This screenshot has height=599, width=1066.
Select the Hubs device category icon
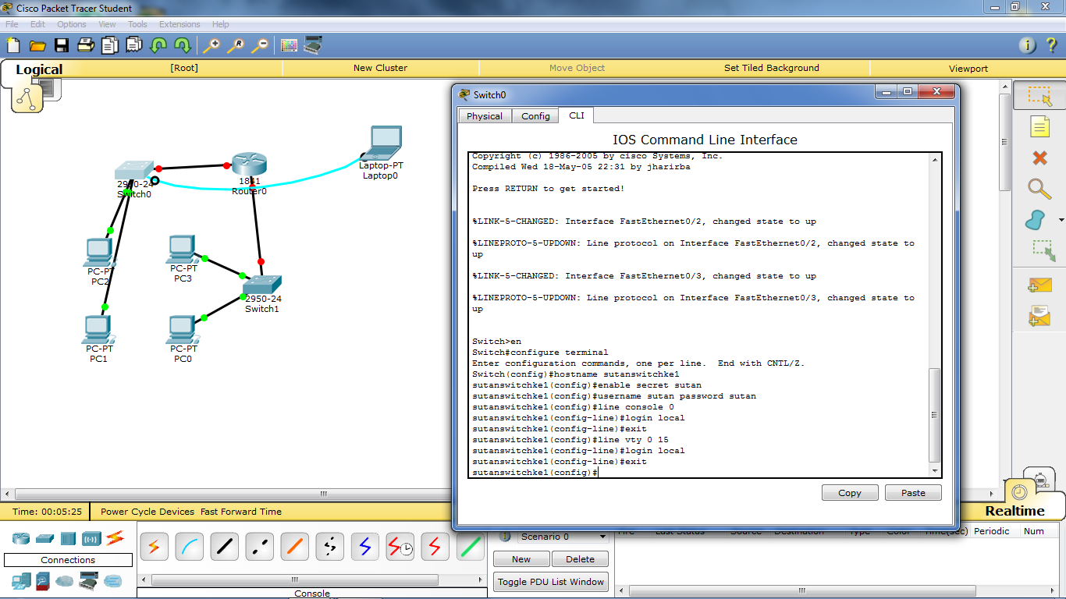tap(68, 538)
